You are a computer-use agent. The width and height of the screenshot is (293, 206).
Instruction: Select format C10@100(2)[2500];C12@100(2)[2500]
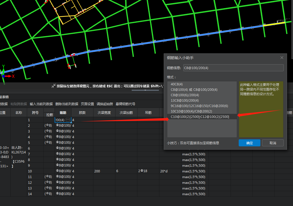pyautogui.click(x=202, y=117)
